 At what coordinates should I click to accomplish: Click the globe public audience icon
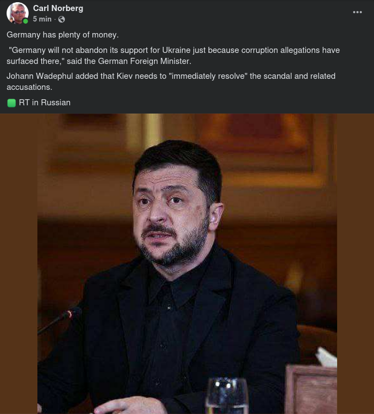62,19
